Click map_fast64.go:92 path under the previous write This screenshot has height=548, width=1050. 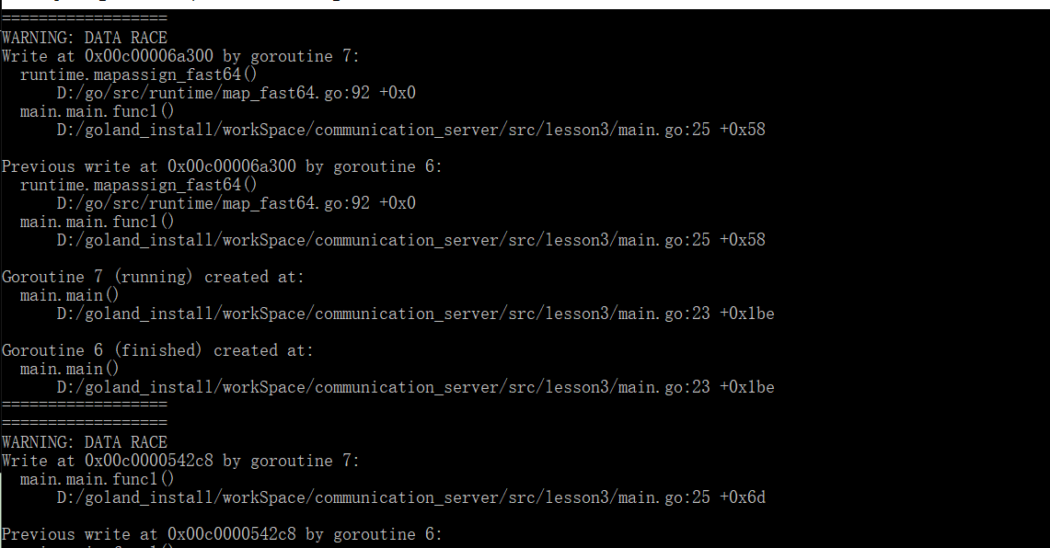coord(236,203)
